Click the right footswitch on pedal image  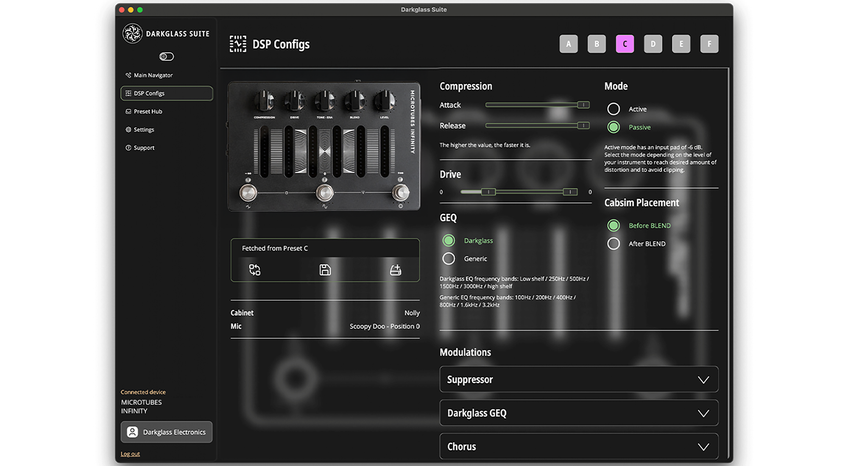coord(400,193)
